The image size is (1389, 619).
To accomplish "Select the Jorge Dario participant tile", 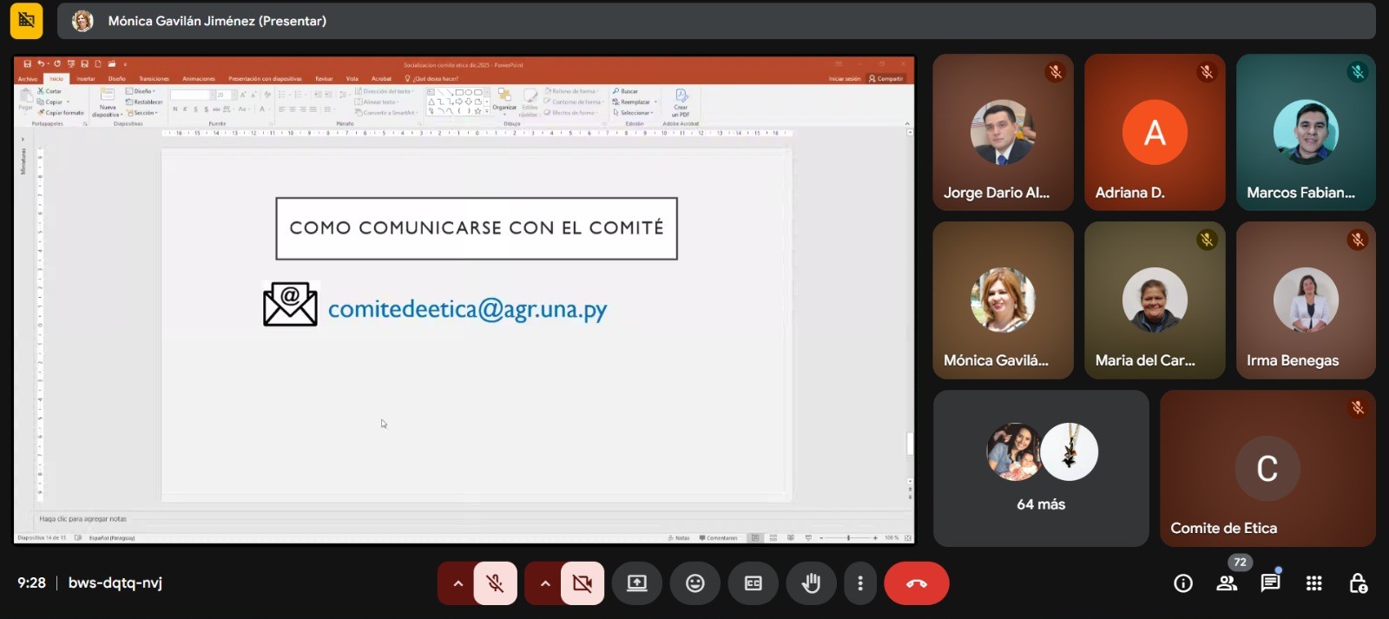I will coord(1003,132).
